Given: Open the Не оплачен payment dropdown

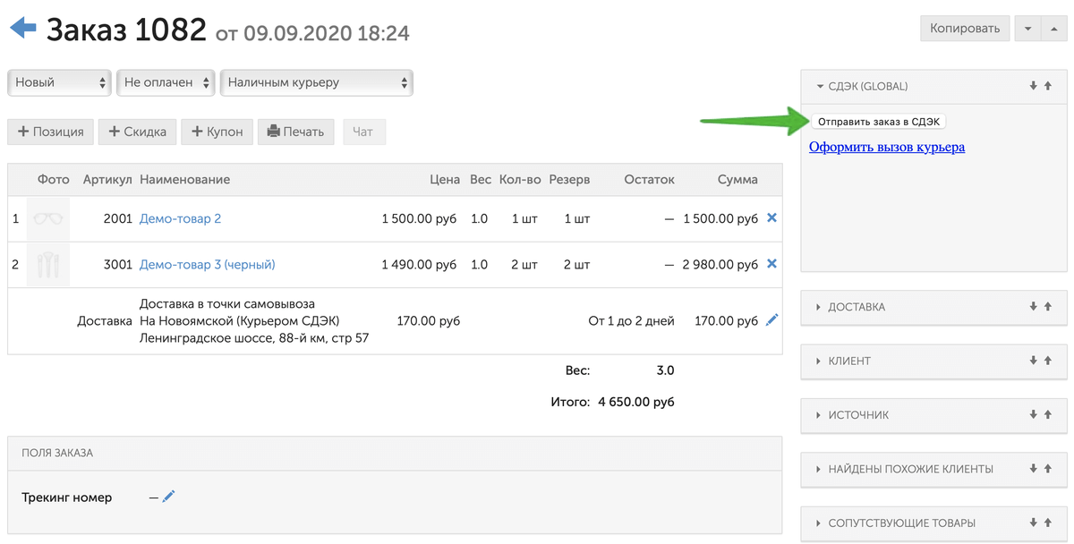Looking at the screenshot, I should [166, 82].
